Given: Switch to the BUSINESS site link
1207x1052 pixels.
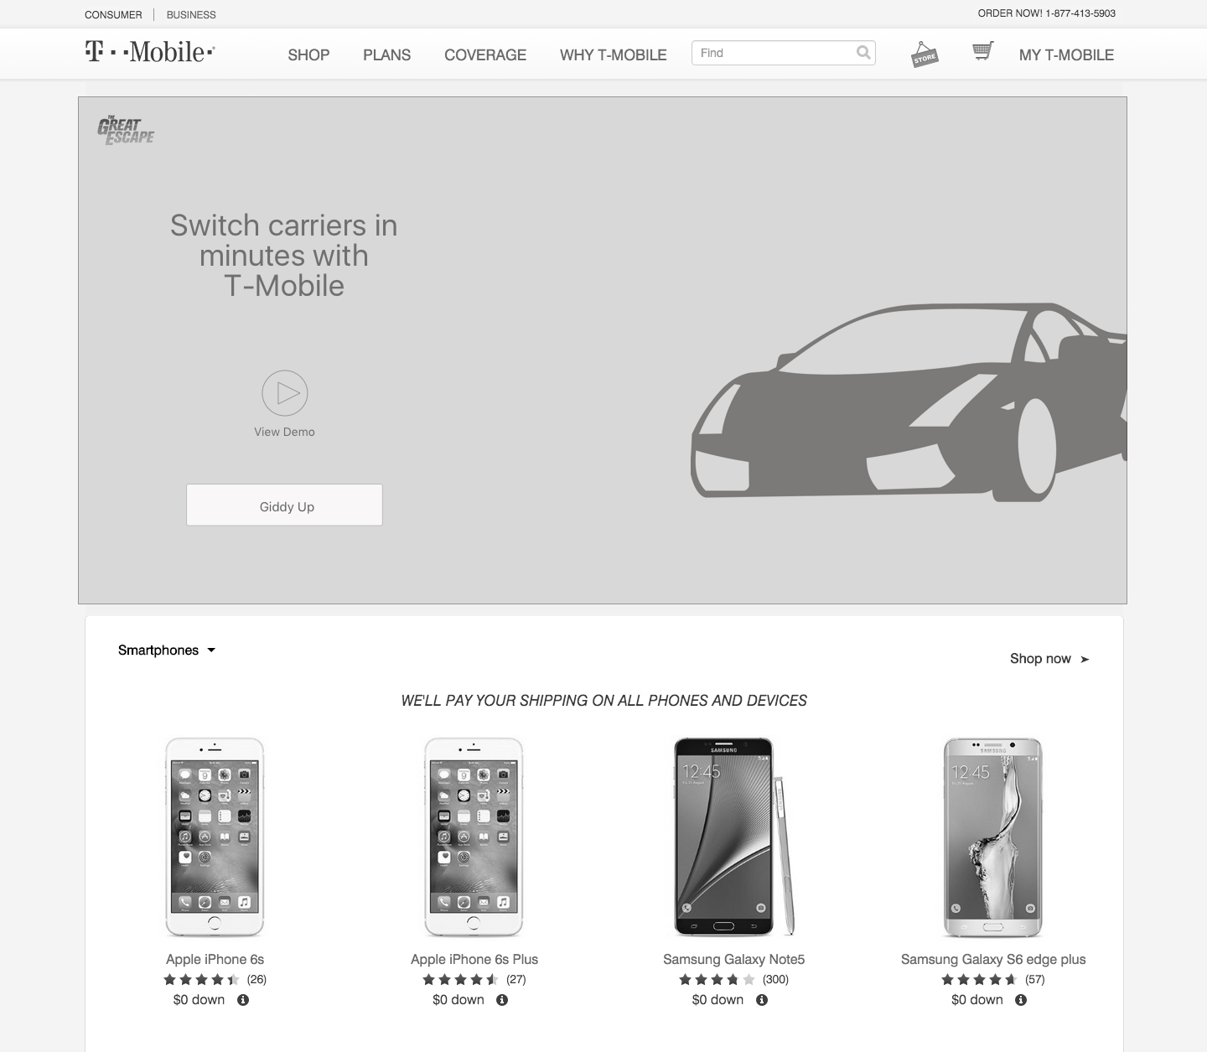Looking at the screenshot, I should click(191, 14).
